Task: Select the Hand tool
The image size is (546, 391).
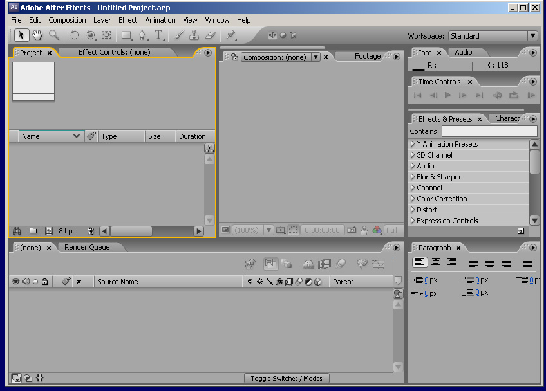Action: pyautogui.click(x=37, y=35)
